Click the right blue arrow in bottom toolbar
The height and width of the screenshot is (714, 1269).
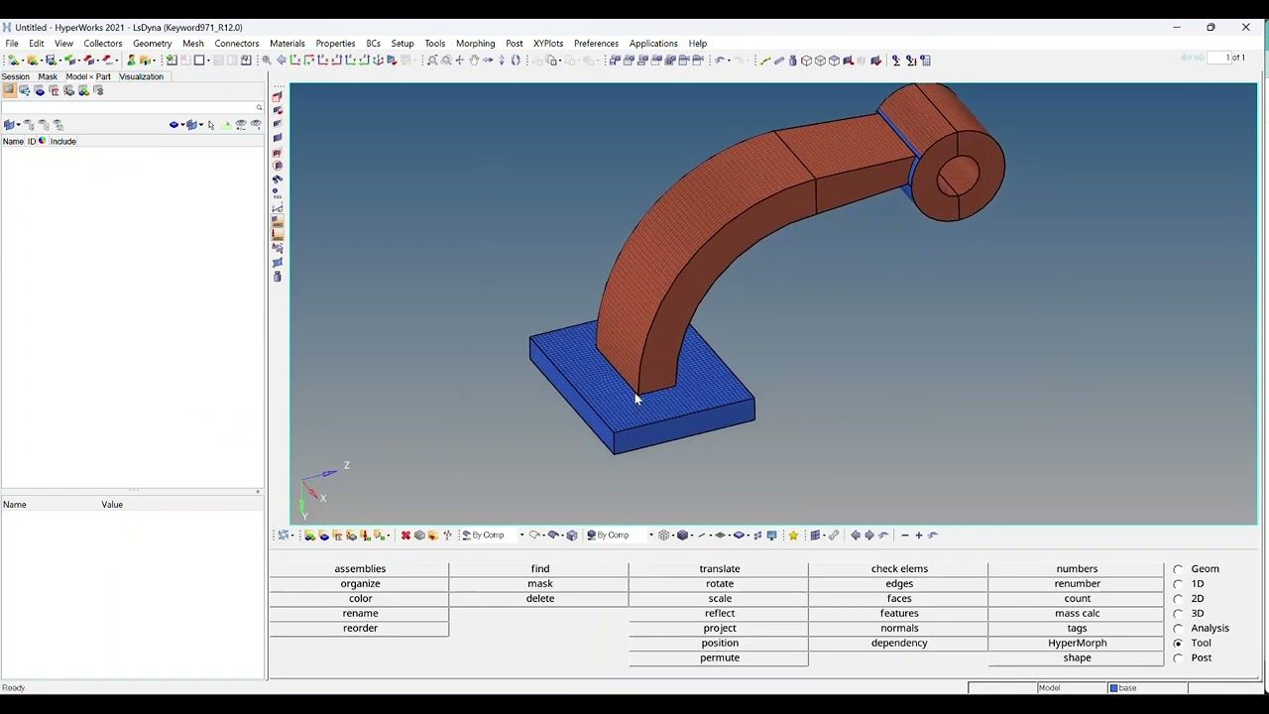[x=868, y=535]
